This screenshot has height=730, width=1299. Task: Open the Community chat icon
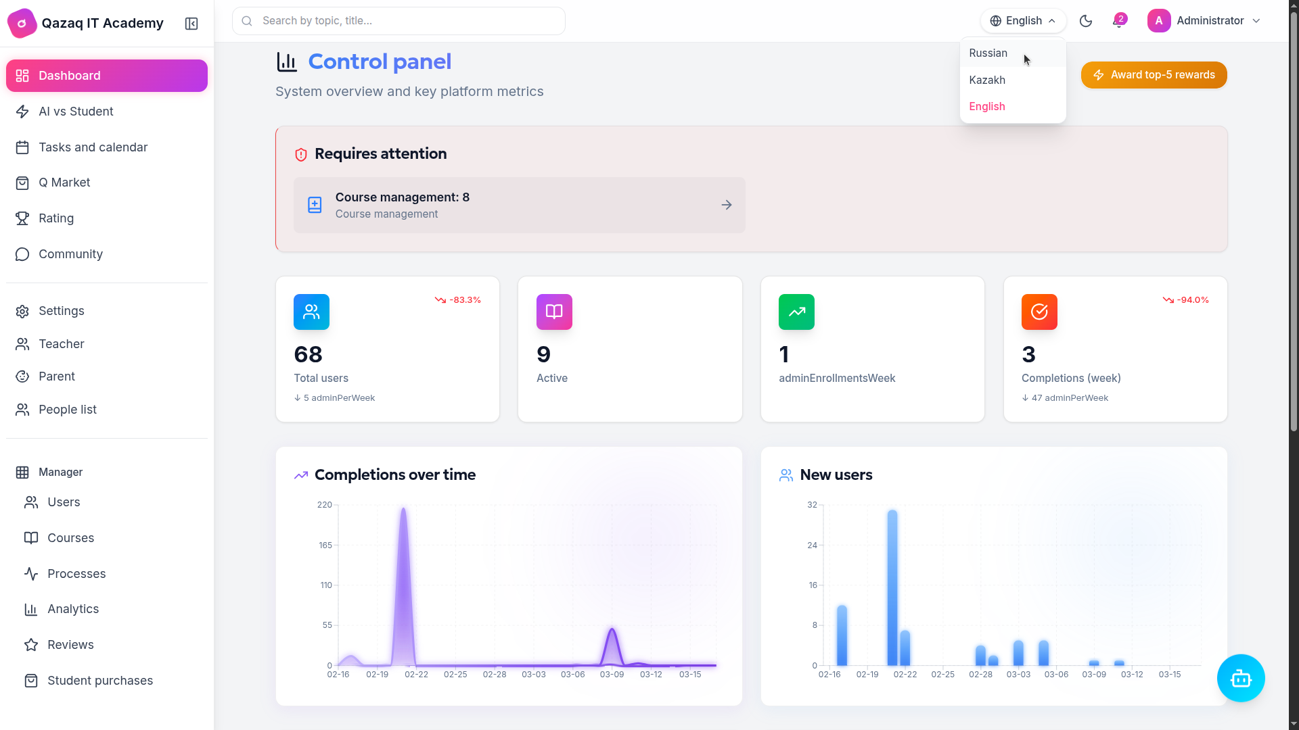pos(22,254)
